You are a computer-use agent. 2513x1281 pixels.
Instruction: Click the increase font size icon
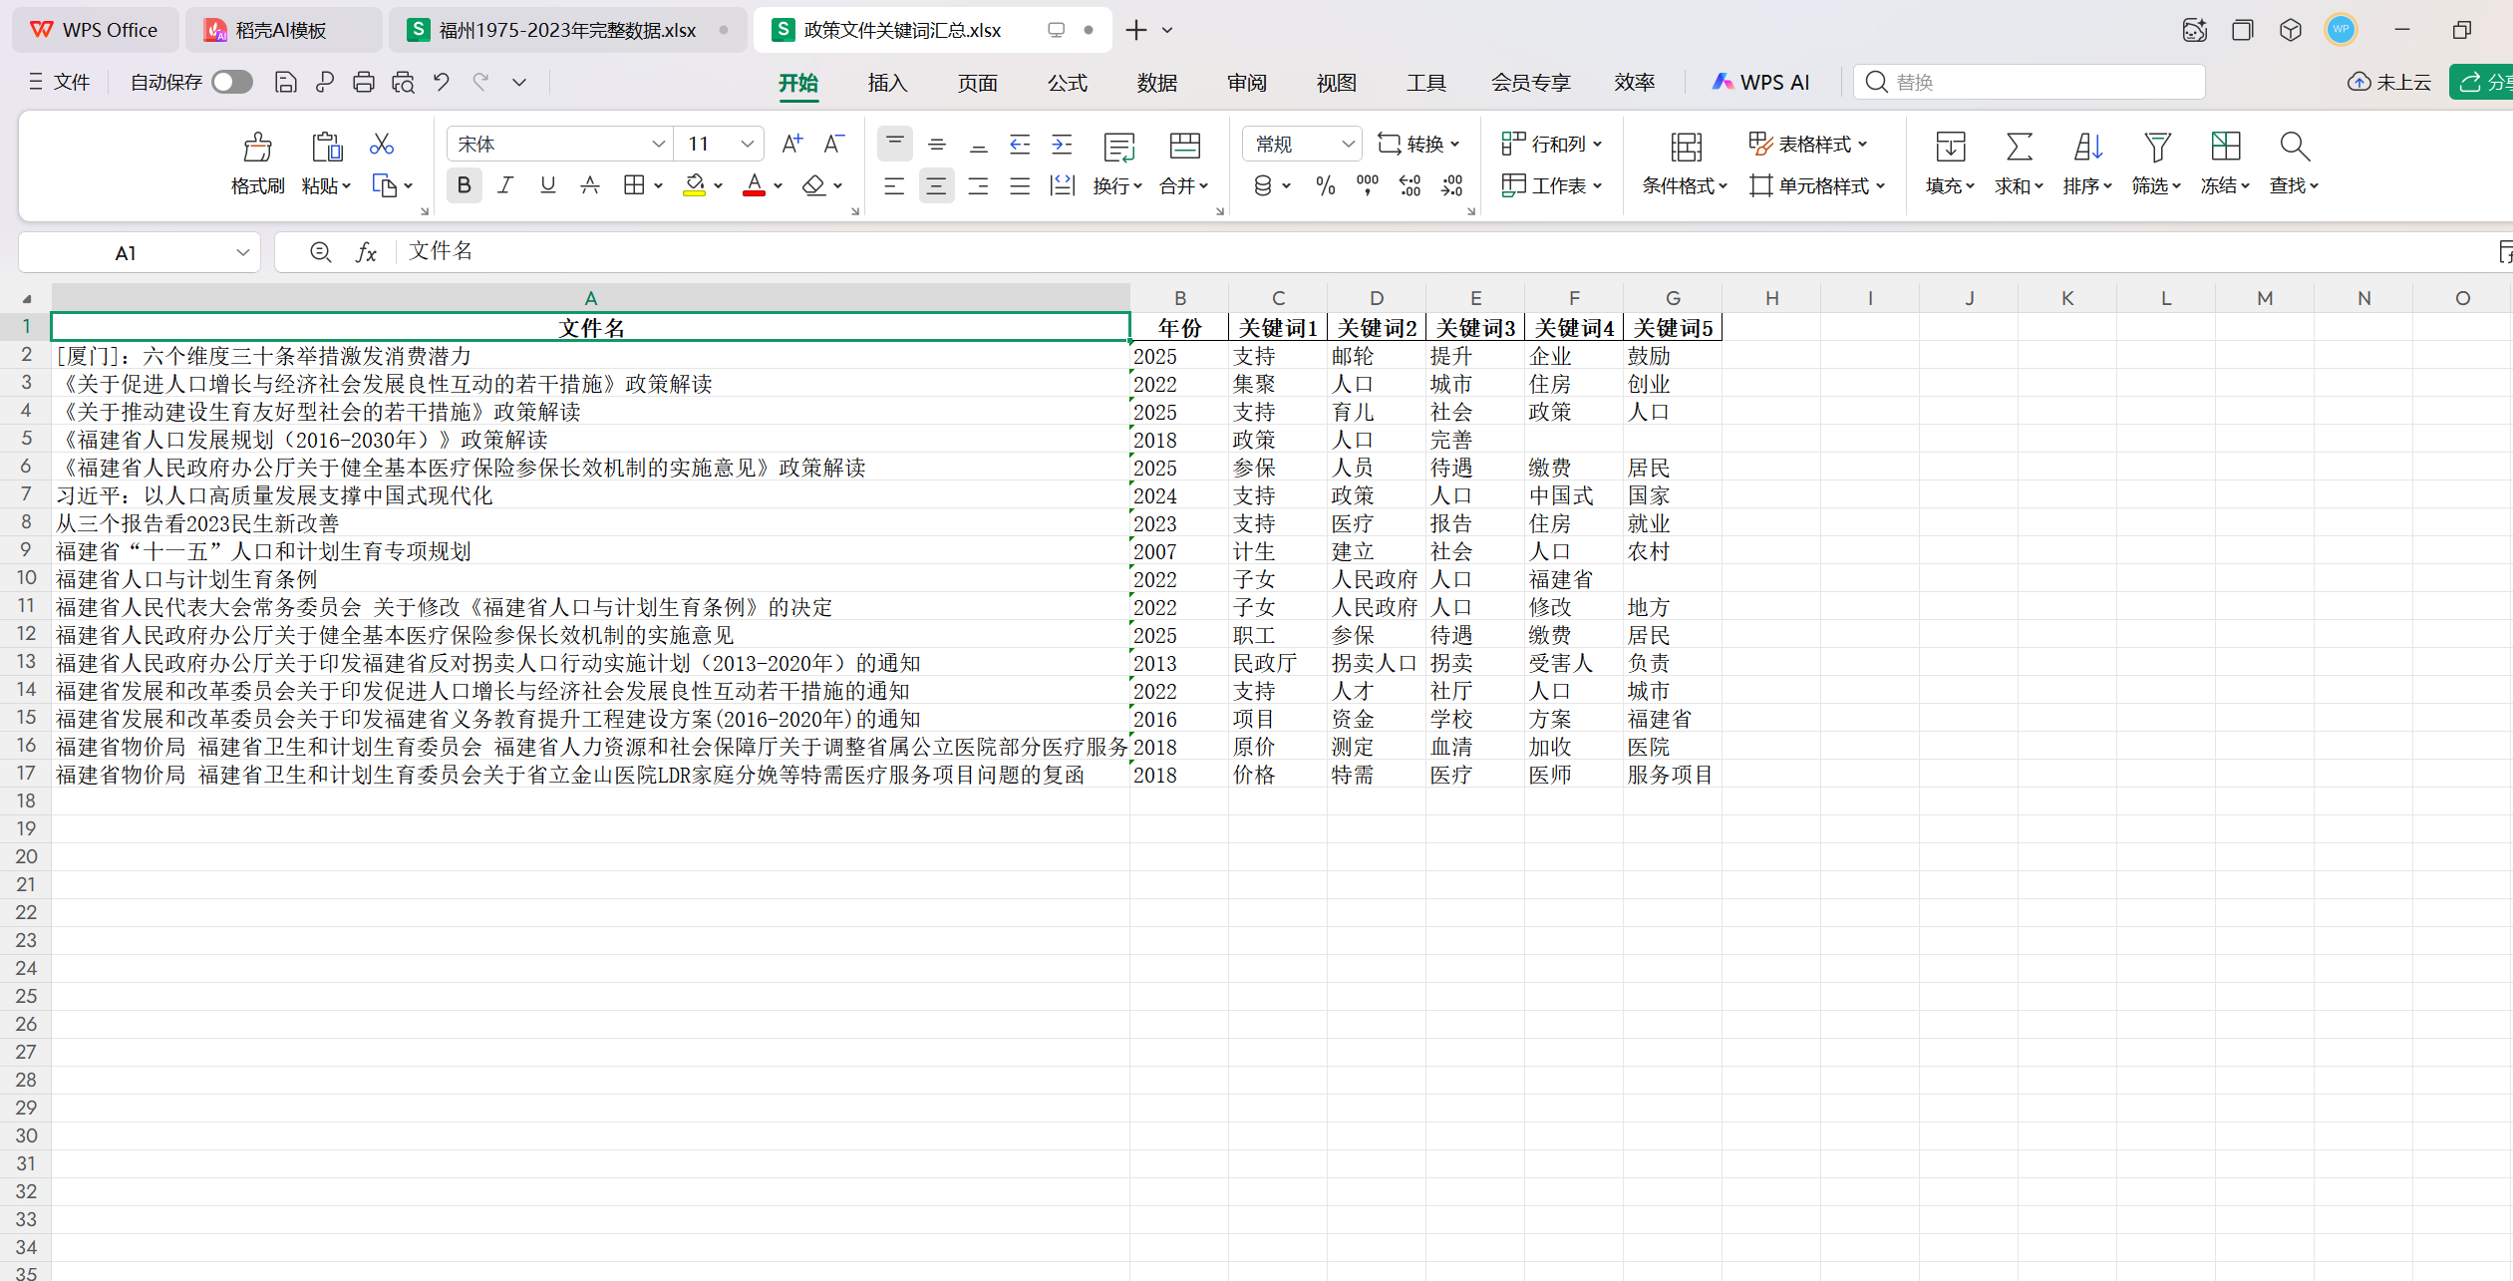tap(791, 145)
